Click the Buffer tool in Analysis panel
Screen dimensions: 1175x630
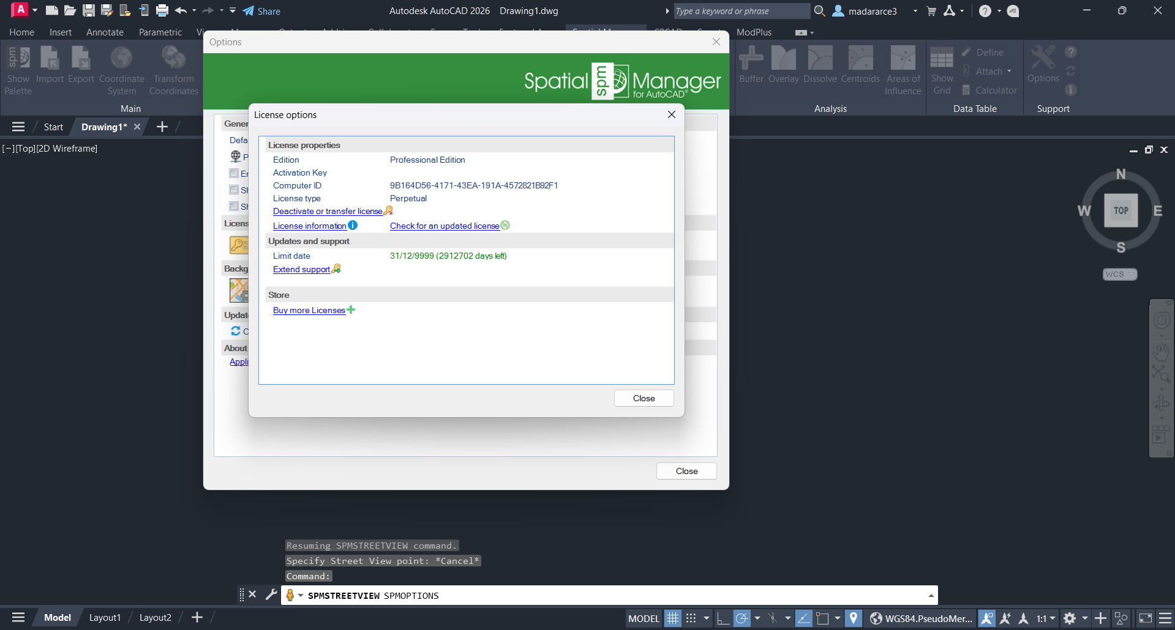pos(751,64)
